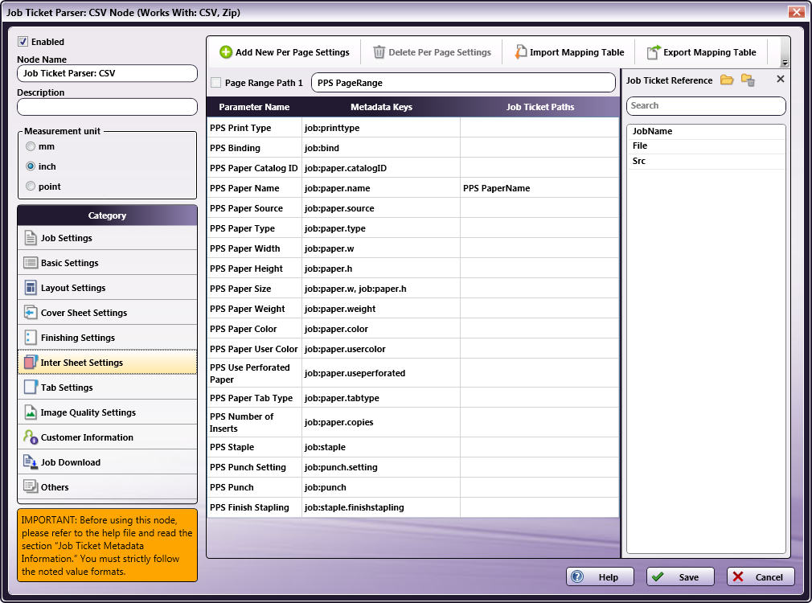Screen dimensions: 812x603
Task: Click the Help button label
Action: pos(609,577)
